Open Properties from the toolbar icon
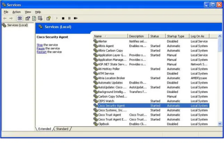The image size is (224, 143). pos(27,18)
